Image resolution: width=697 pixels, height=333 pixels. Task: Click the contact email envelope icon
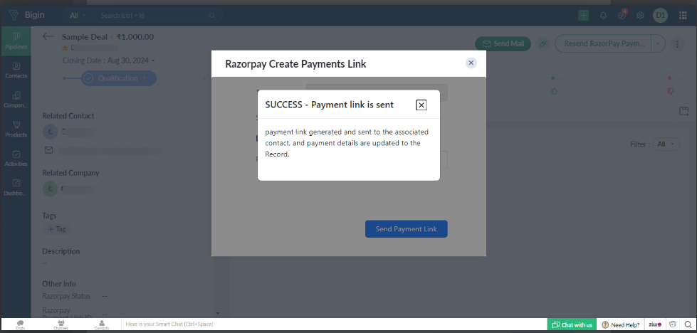point(48,150)
